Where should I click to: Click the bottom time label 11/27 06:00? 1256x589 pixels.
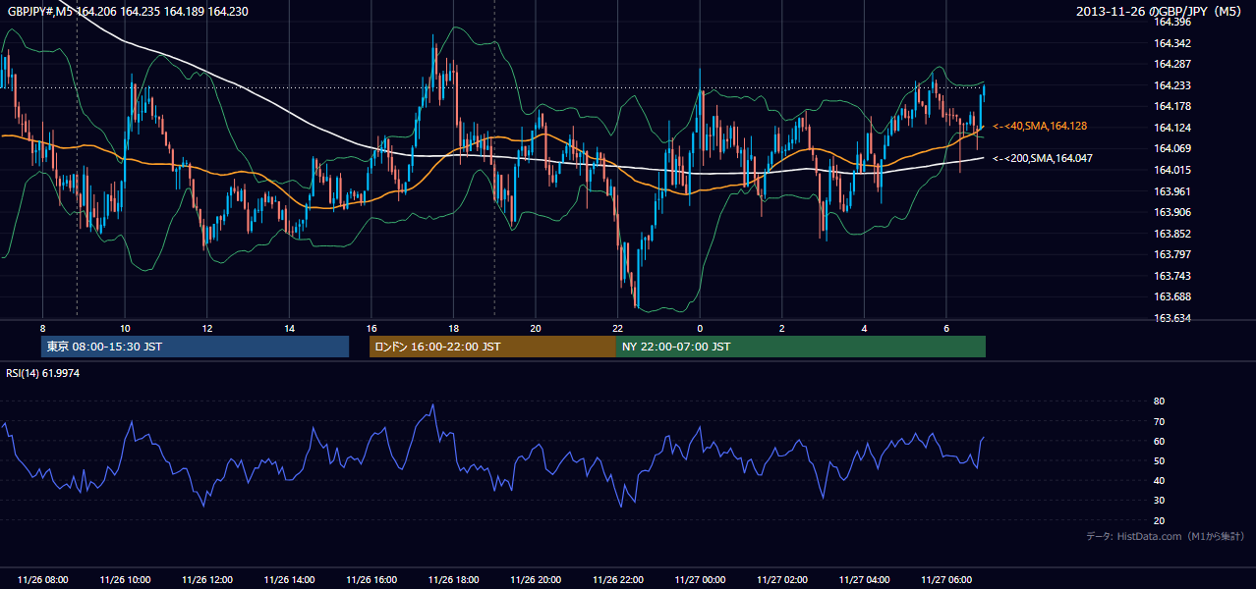(946, 580)
